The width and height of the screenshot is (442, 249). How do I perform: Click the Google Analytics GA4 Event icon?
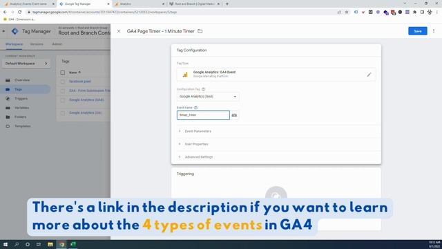[185, 75]
